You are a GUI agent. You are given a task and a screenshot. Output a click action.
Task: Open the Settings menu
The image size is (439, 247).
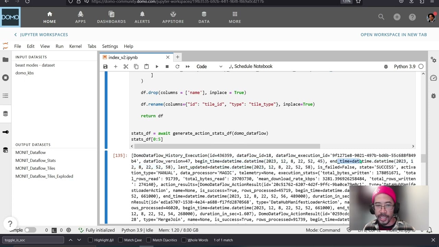[x=110, y=46]
